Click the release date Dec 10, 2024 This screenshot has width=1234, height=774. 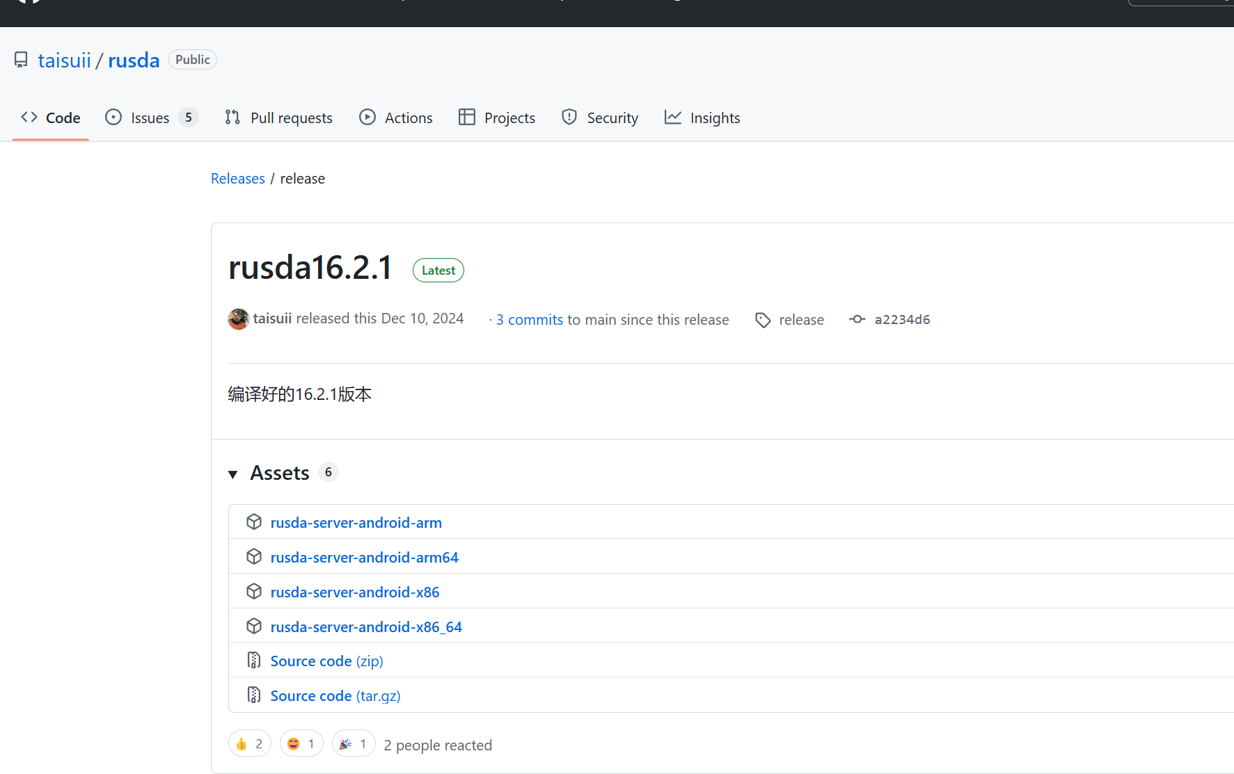(x=422, y=319)
